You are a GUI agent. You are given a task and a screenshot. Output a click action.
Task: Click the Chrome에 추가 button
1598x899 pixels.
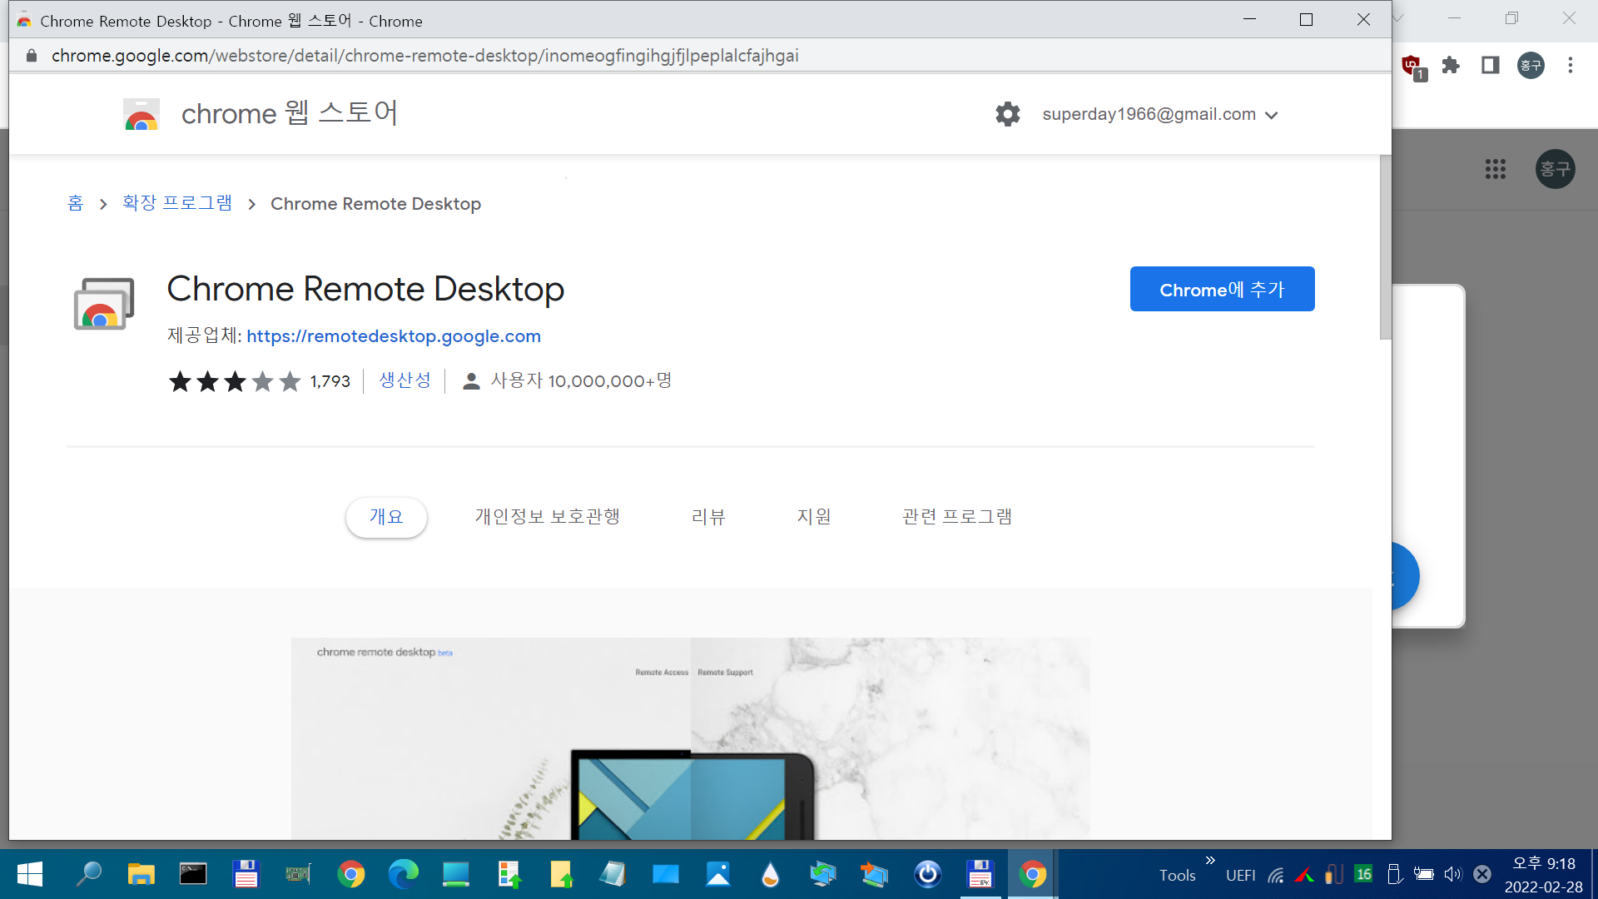click(1222, 289)
